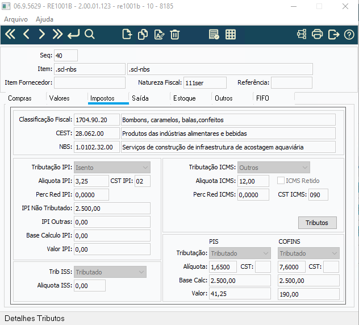The width and height of the screenshot is (359, 325).
Task: Switch to the Estoque tab
Action: pos(184,98)
